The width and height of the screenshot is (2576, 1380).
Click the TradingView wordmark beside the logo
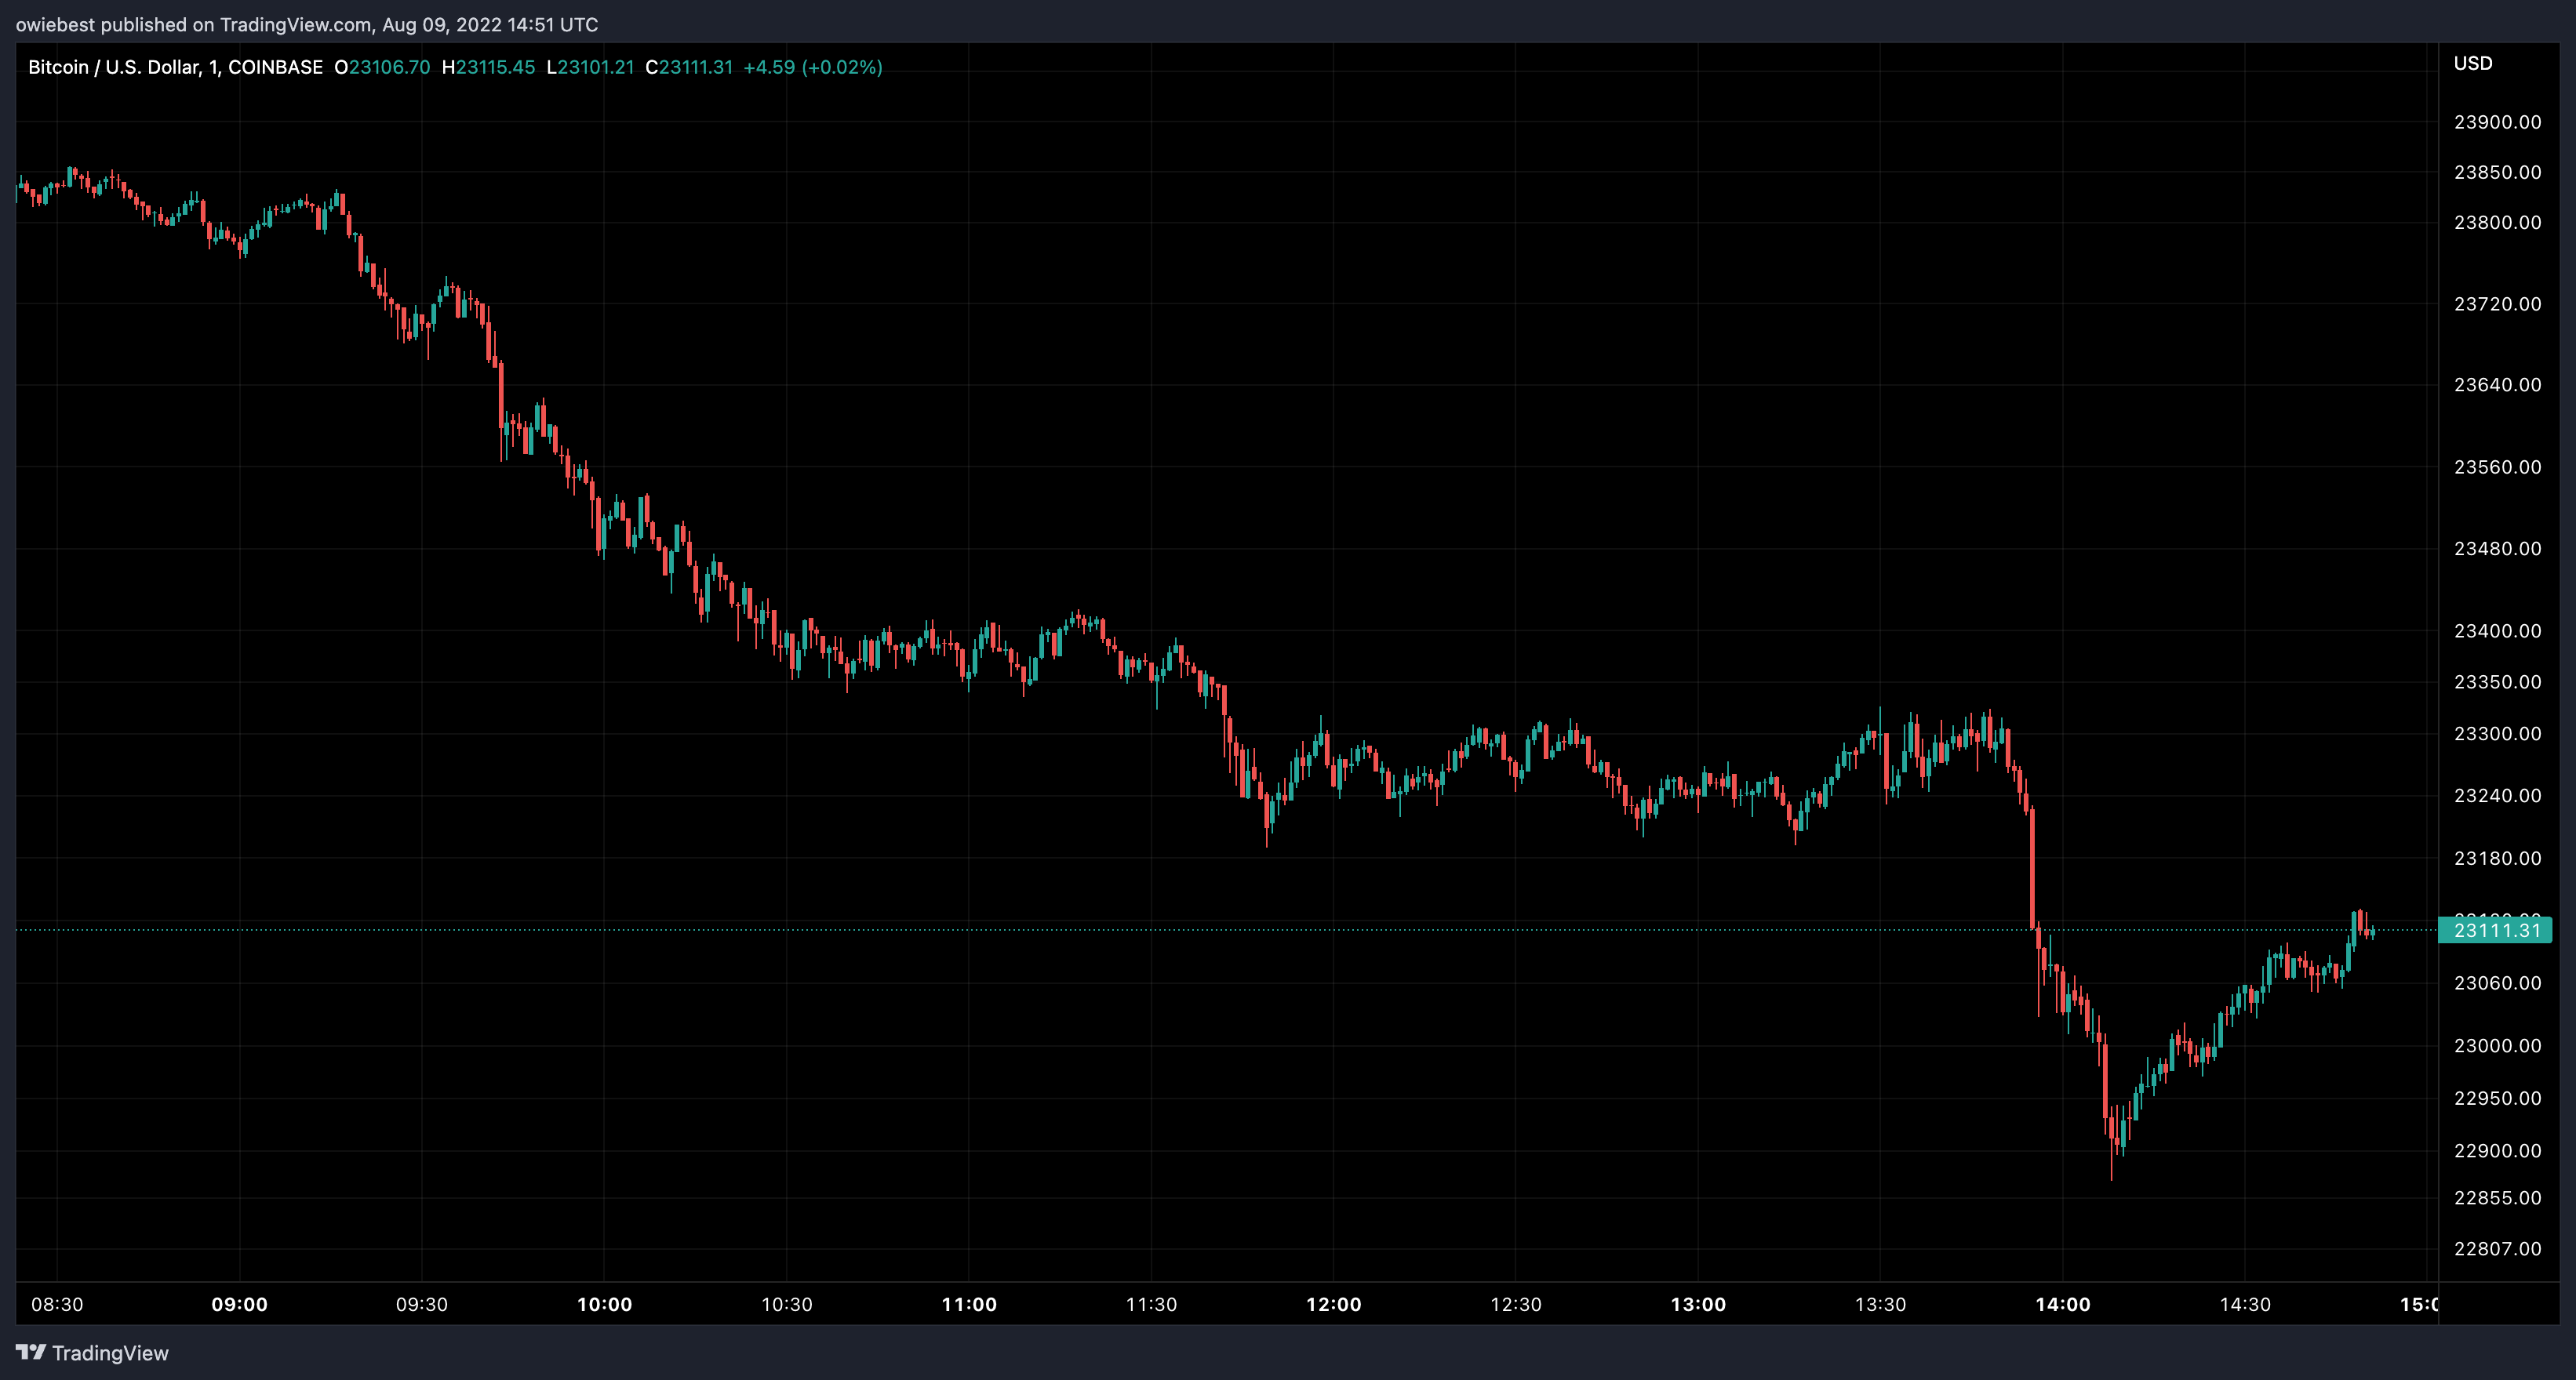coord(110,1353)
